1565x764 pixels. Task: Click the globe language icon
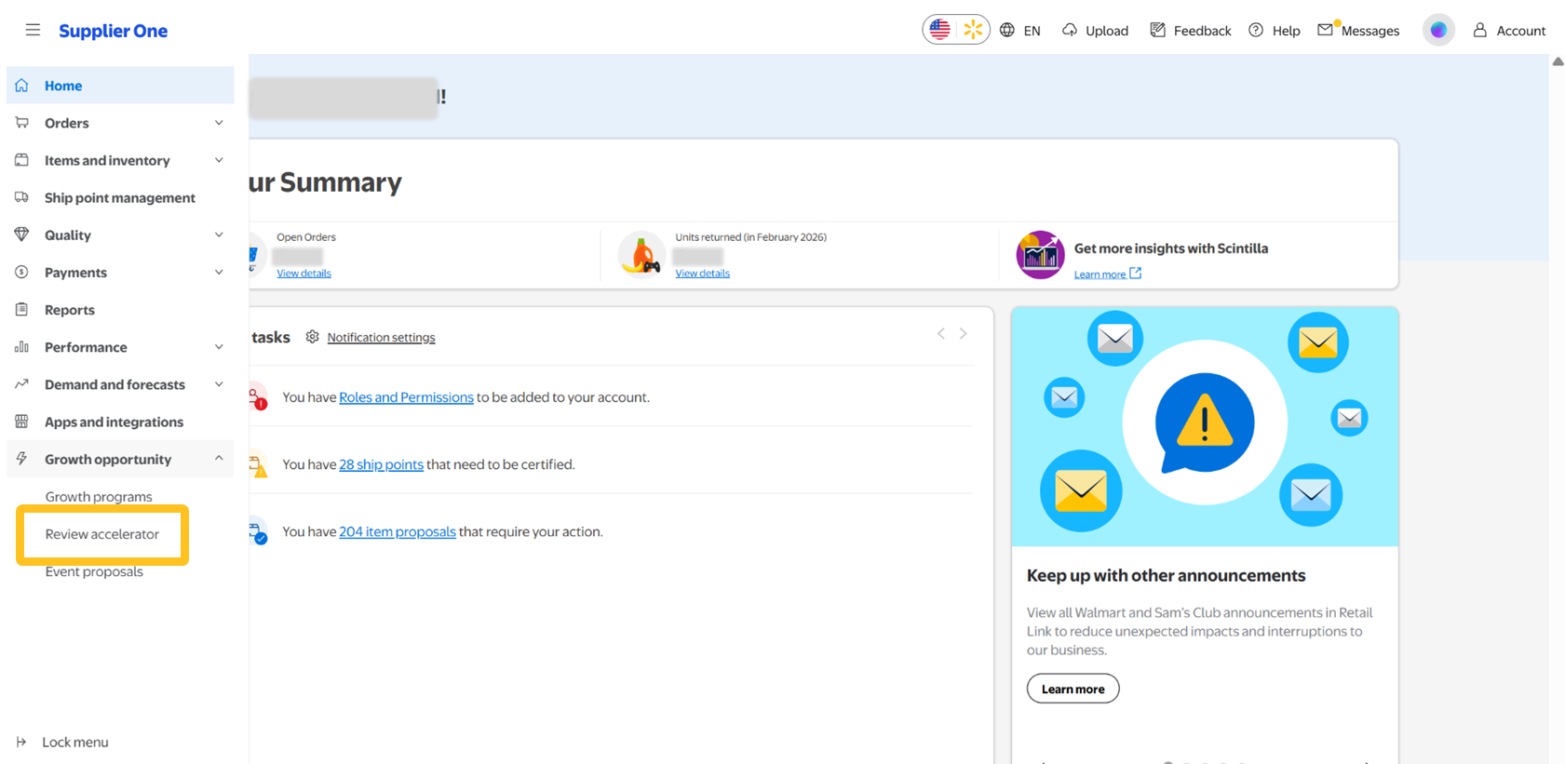pos(1007,30)
